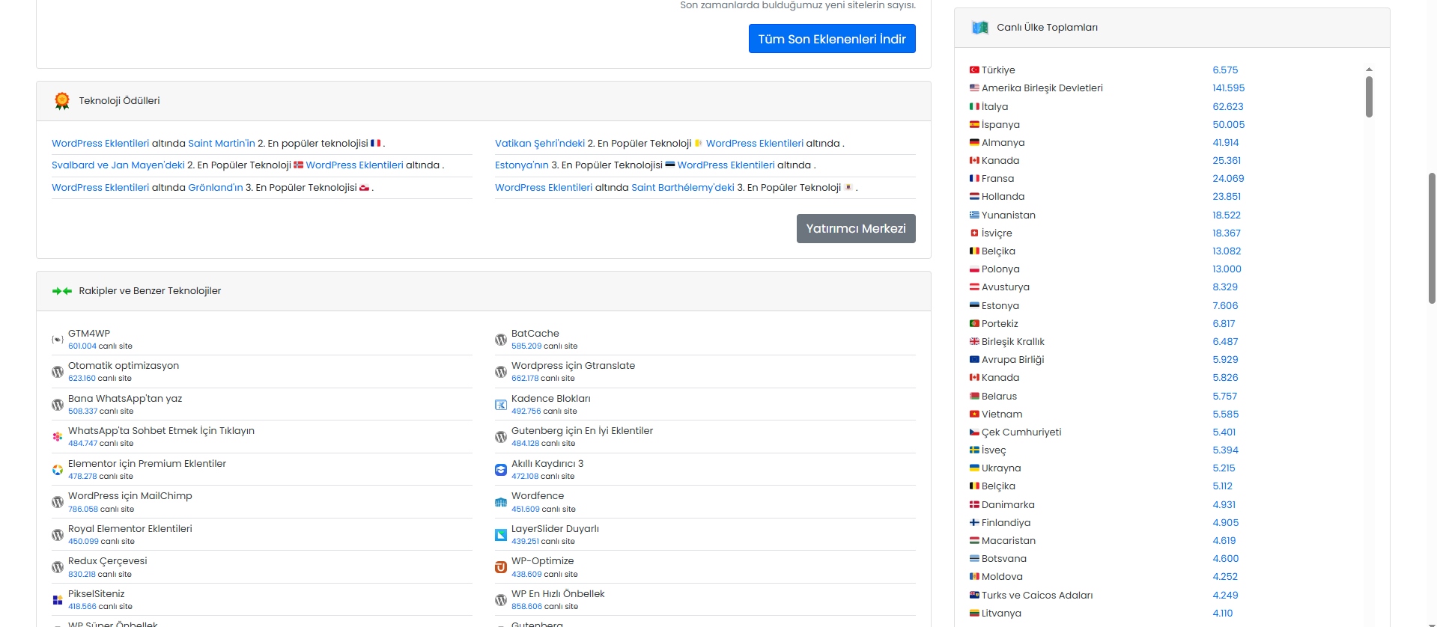
Task: Click the Redux Çerçevesi icon
Action: pyautogui.click(x=58, y=567)
